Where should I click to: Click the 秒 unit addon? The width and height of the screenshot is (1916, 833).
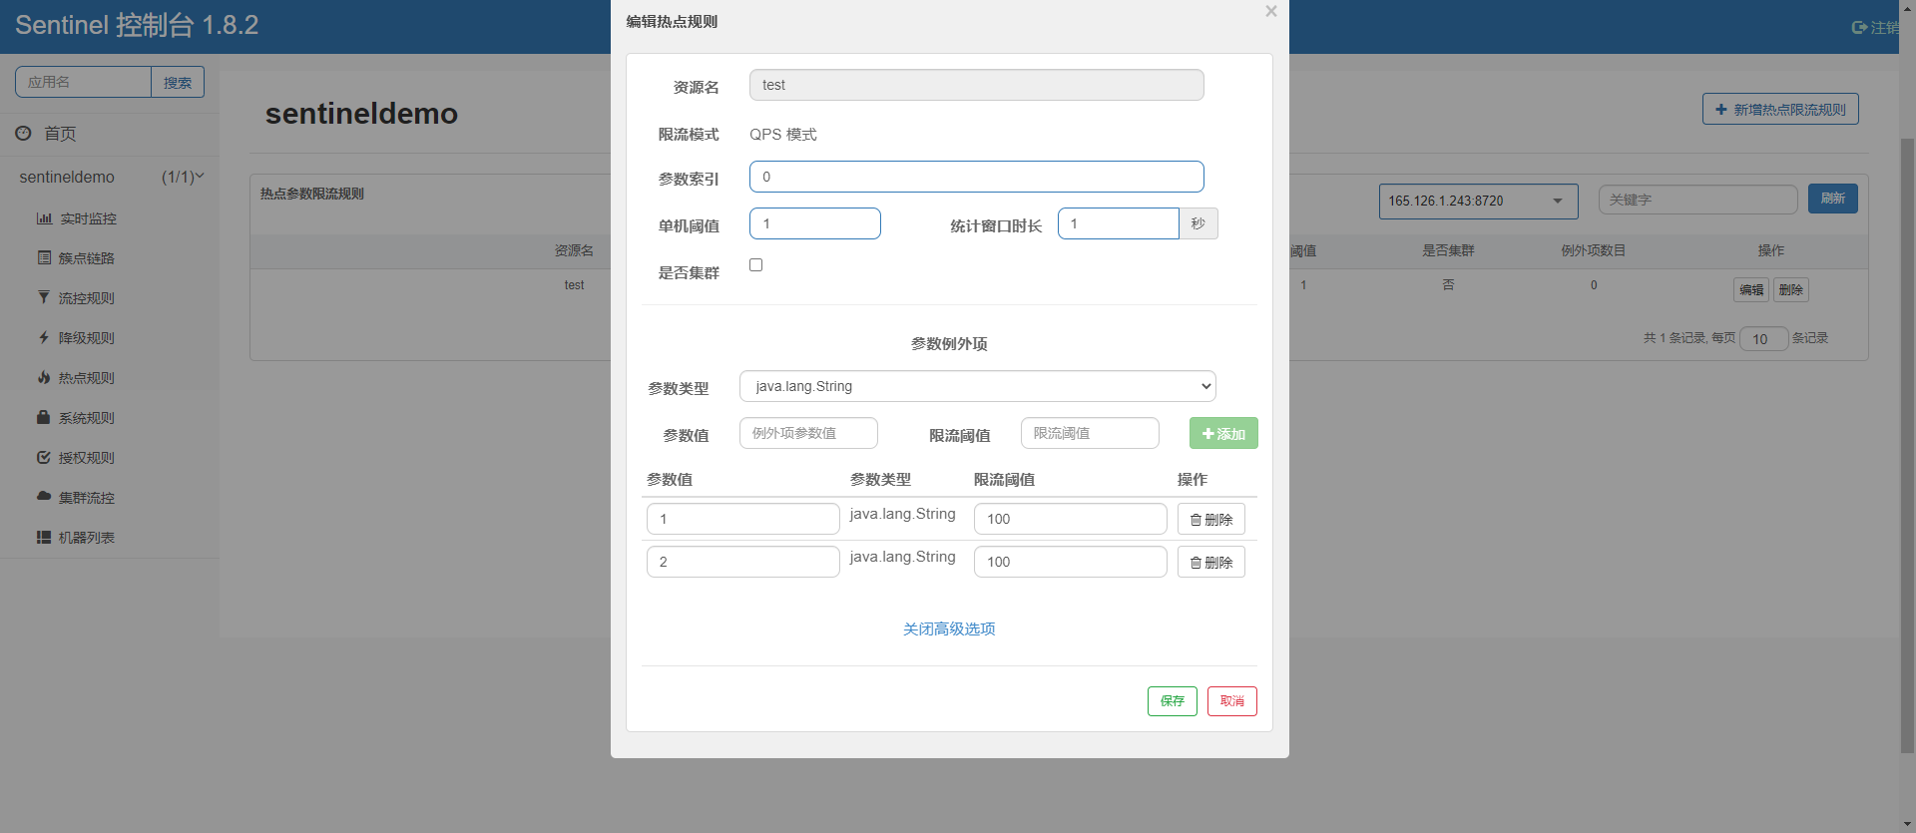pos(1198,223)
